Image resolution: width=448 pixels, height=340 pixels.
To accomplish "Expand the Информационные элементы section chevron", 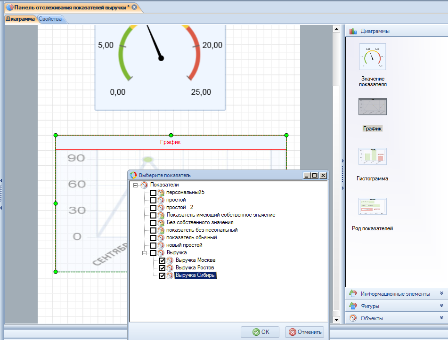I will point(441,293).
